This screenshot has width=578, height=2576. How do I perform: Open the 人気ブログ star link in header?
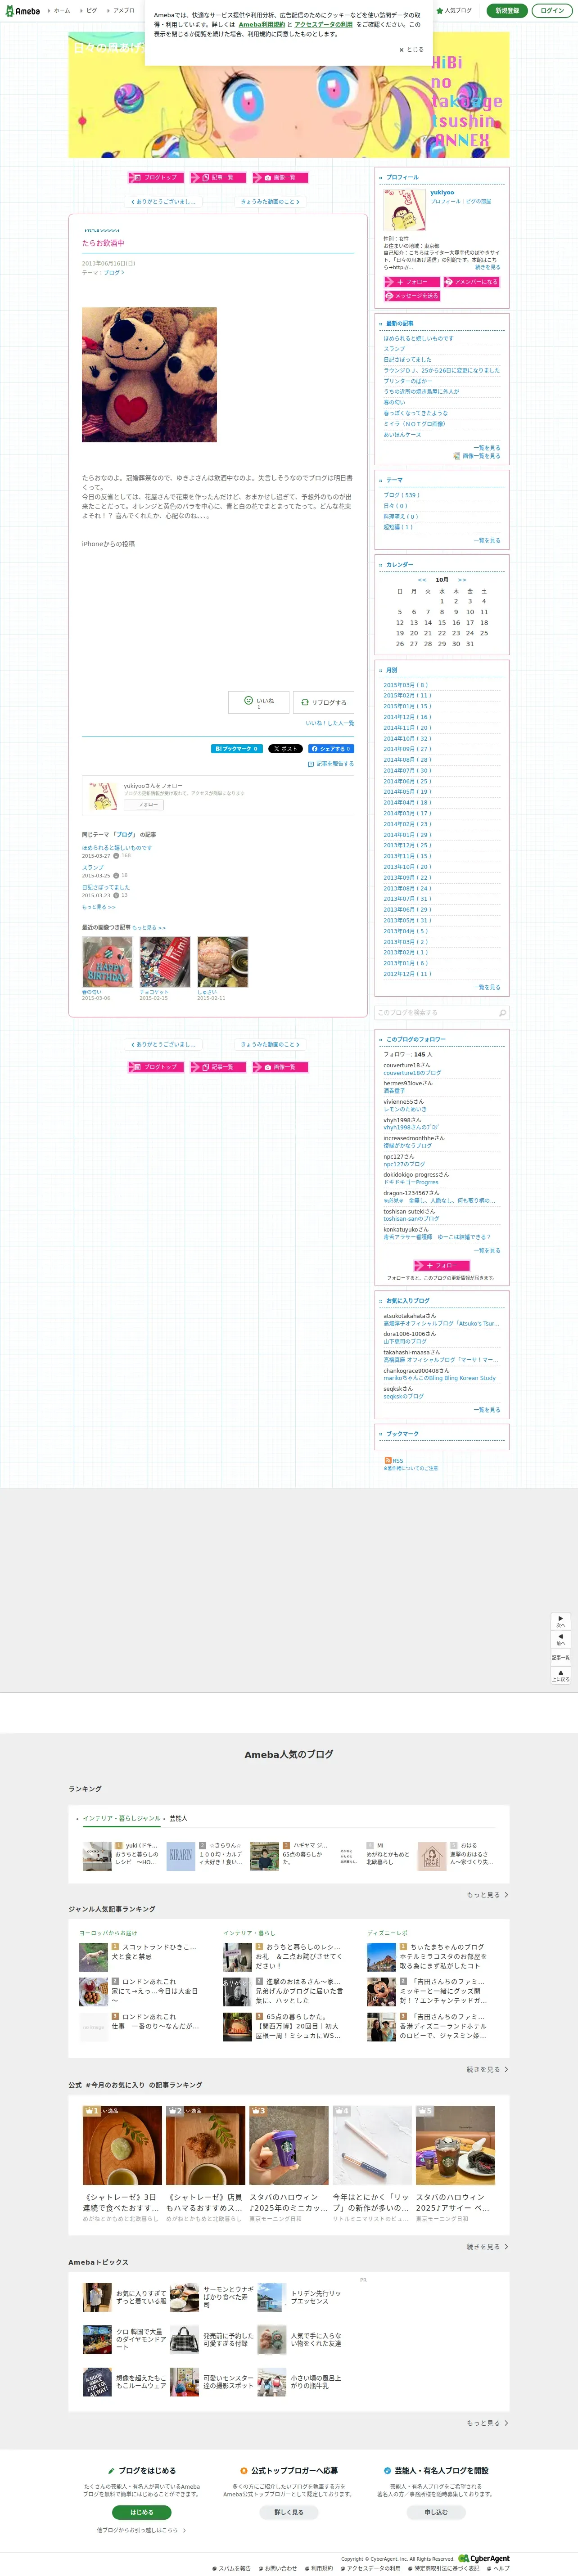click(454, 11)
